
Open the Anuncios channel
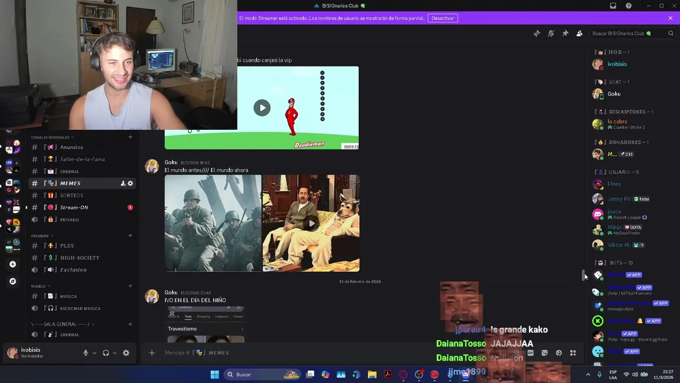[82, 147]
